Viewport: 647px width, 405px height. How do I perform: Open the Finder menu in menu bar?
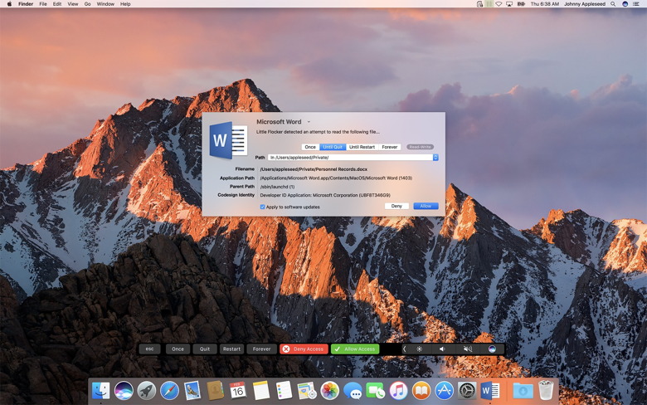click(x=26, y=4)
